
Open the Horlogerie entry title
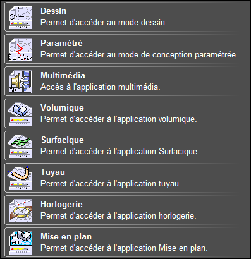(x=61, y=204)
